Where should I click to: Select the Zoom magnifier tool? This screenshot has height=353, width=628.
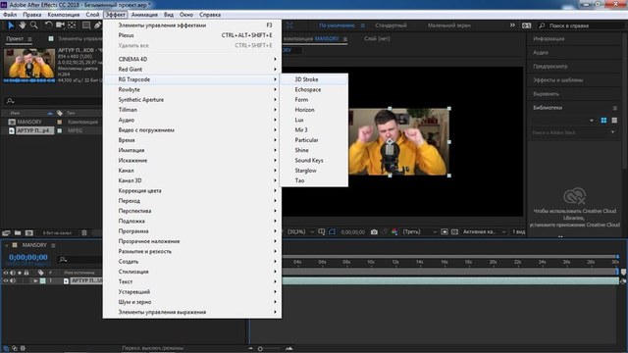34,25
